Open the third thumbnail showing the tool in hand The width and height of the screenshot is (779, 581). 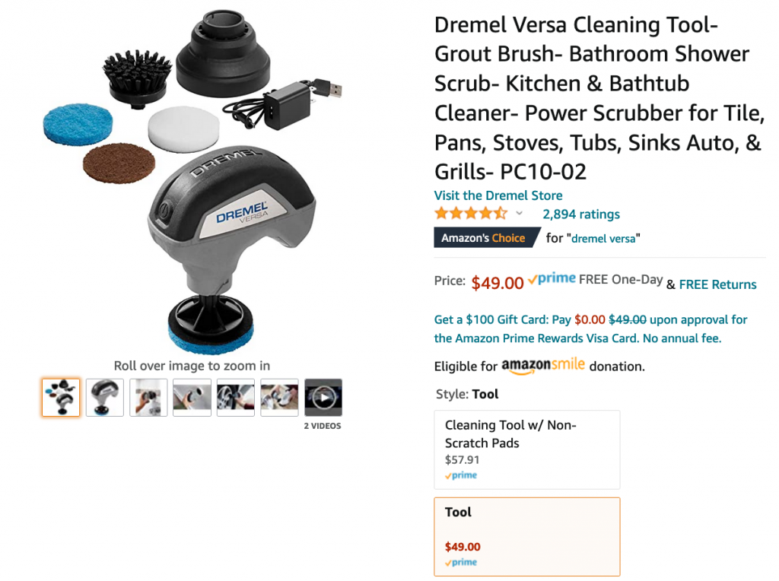(148, 397)
